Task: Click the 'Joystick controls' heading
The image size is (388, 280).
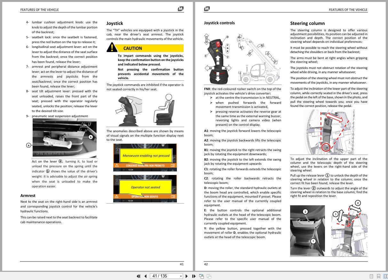Action: (219, 23)
